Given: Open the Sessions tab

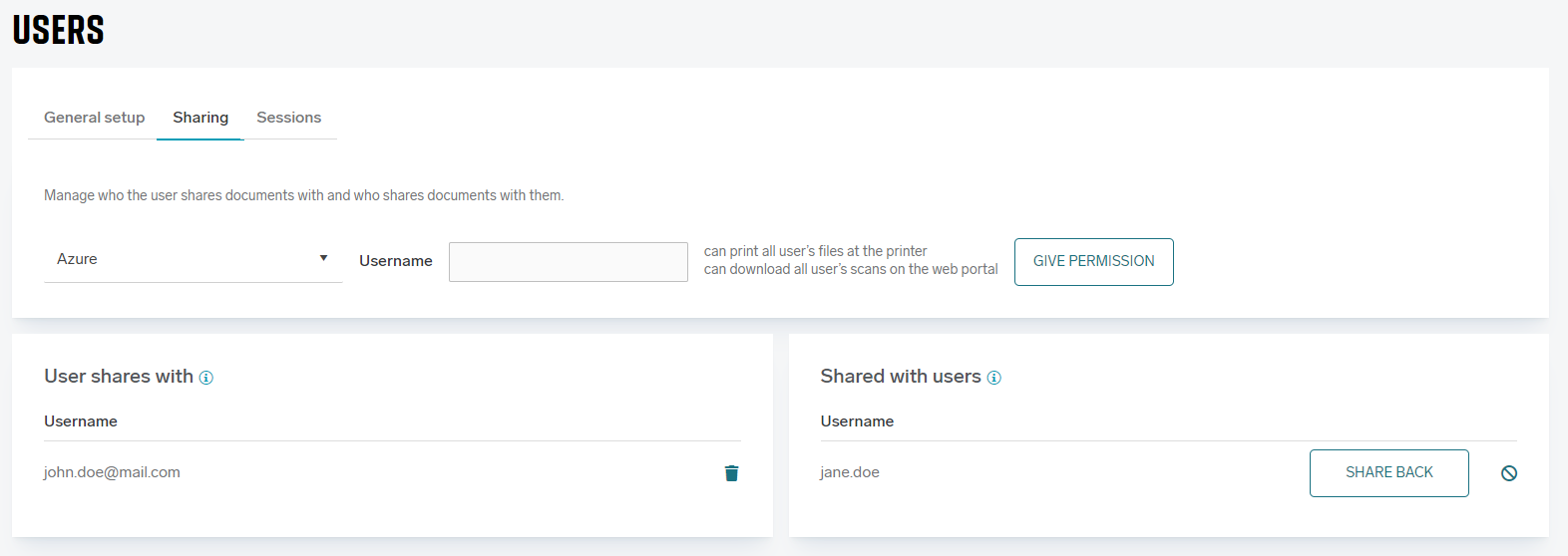Looking at the screenshot, I should [288, 118].
